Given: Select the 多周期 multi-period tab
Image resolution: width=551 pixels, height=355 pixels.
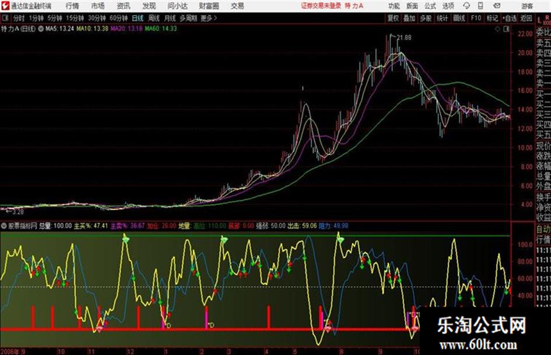Looking at the screenshot, I should (188, 18).
